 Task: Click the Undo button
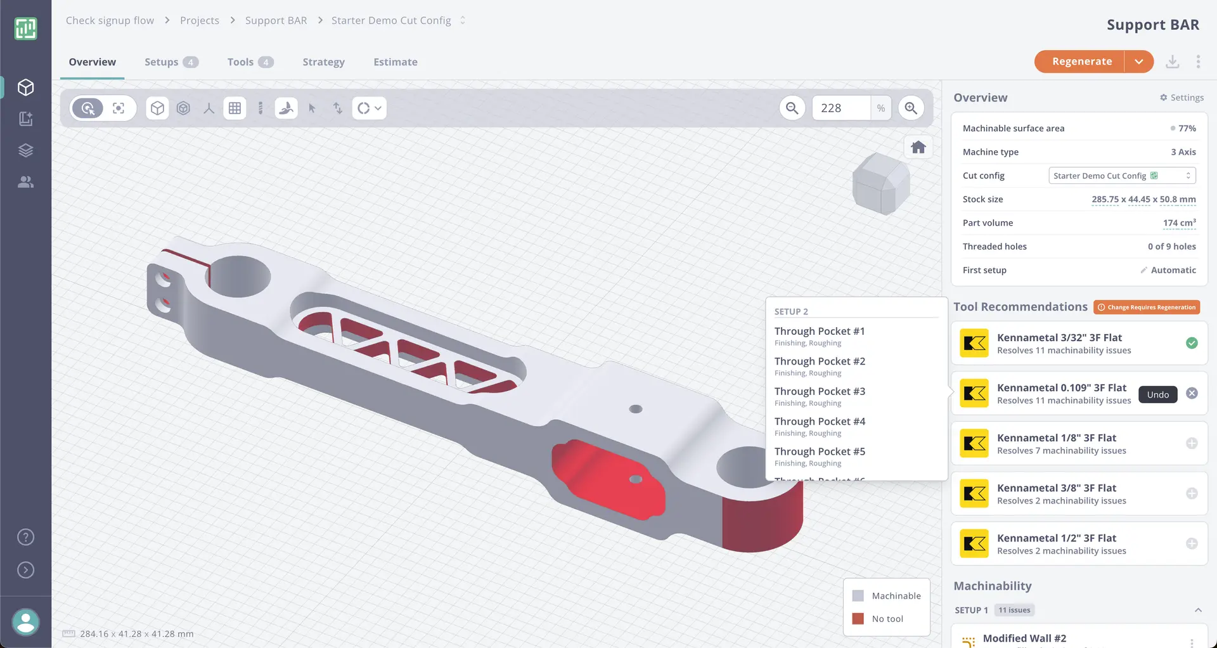pyautogui.click(x=1157, y=394)
